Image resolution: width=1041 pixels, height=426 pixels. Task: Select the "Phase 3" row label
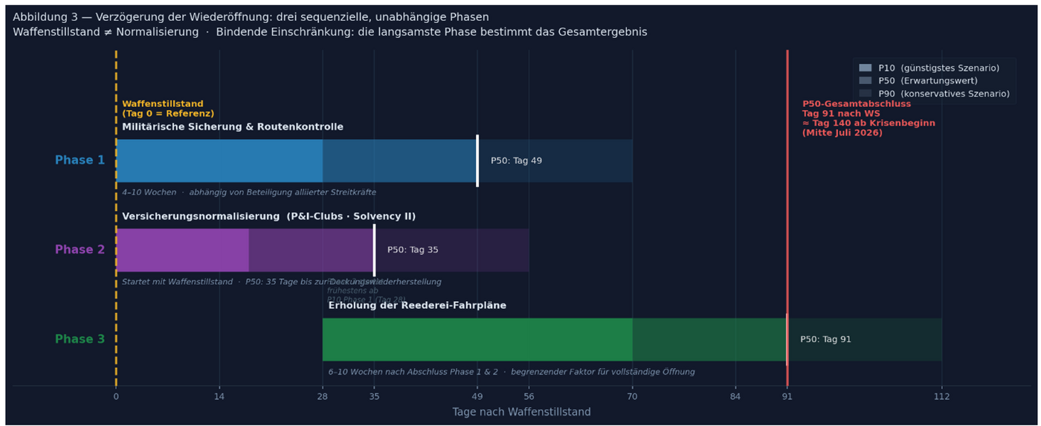click(80, 339)
